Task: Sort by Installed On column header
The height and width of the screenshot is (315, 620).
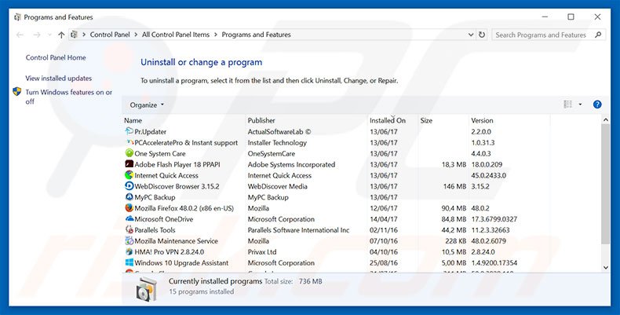Action: 388,120
